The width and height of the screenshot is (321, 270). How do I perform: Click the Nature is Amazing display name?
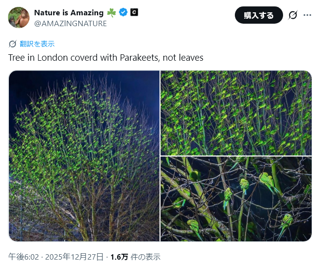point(69,12)
